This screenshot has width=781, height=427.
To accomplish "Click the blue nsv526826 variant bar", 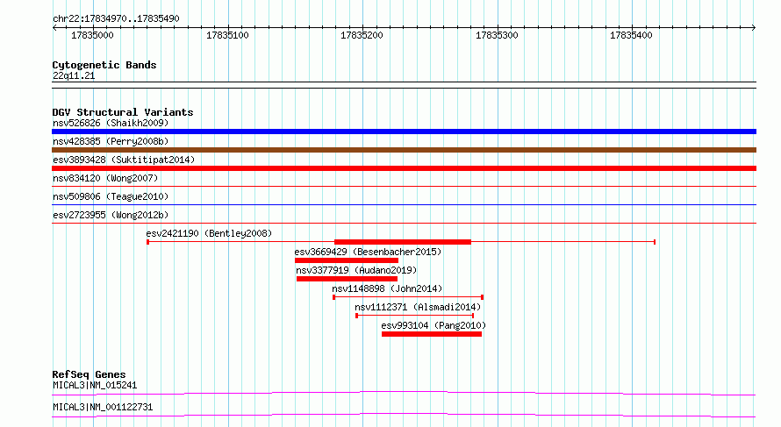I will click(x=404, y=132).
